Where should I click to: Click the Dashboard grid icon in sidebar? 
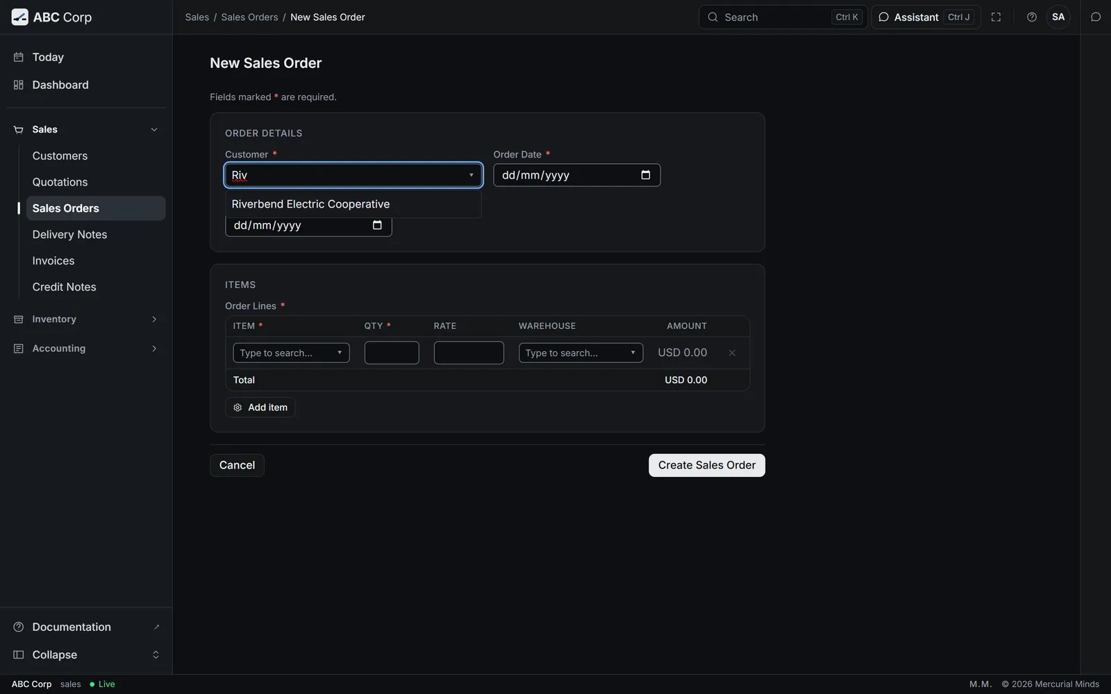click(x=19, y=85)
